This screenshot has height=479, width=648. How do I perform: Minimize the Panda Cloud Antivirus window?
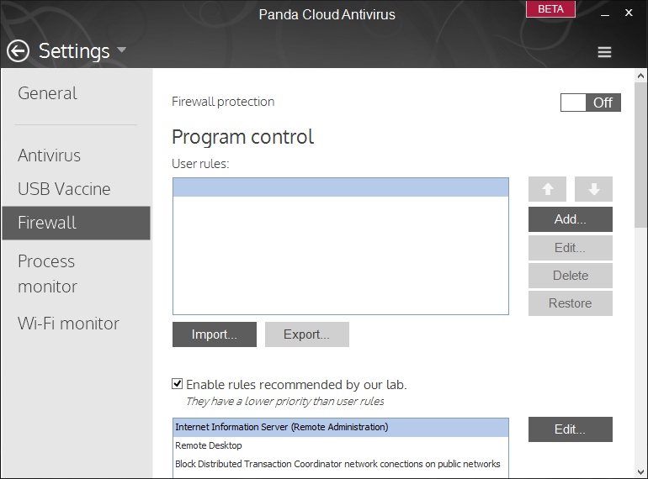point(605,13)
